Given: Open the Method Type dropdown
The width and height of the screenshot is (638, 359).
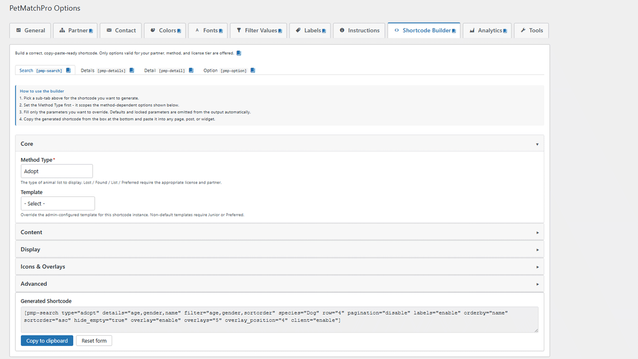Looking at the screenshot, I should click(57, 171).
